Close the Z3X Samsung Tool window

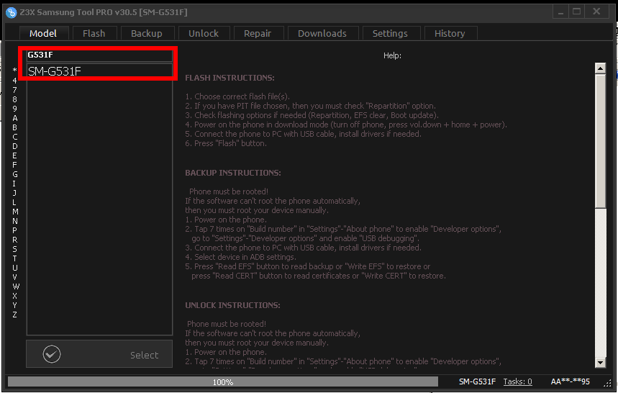(596, 12)
